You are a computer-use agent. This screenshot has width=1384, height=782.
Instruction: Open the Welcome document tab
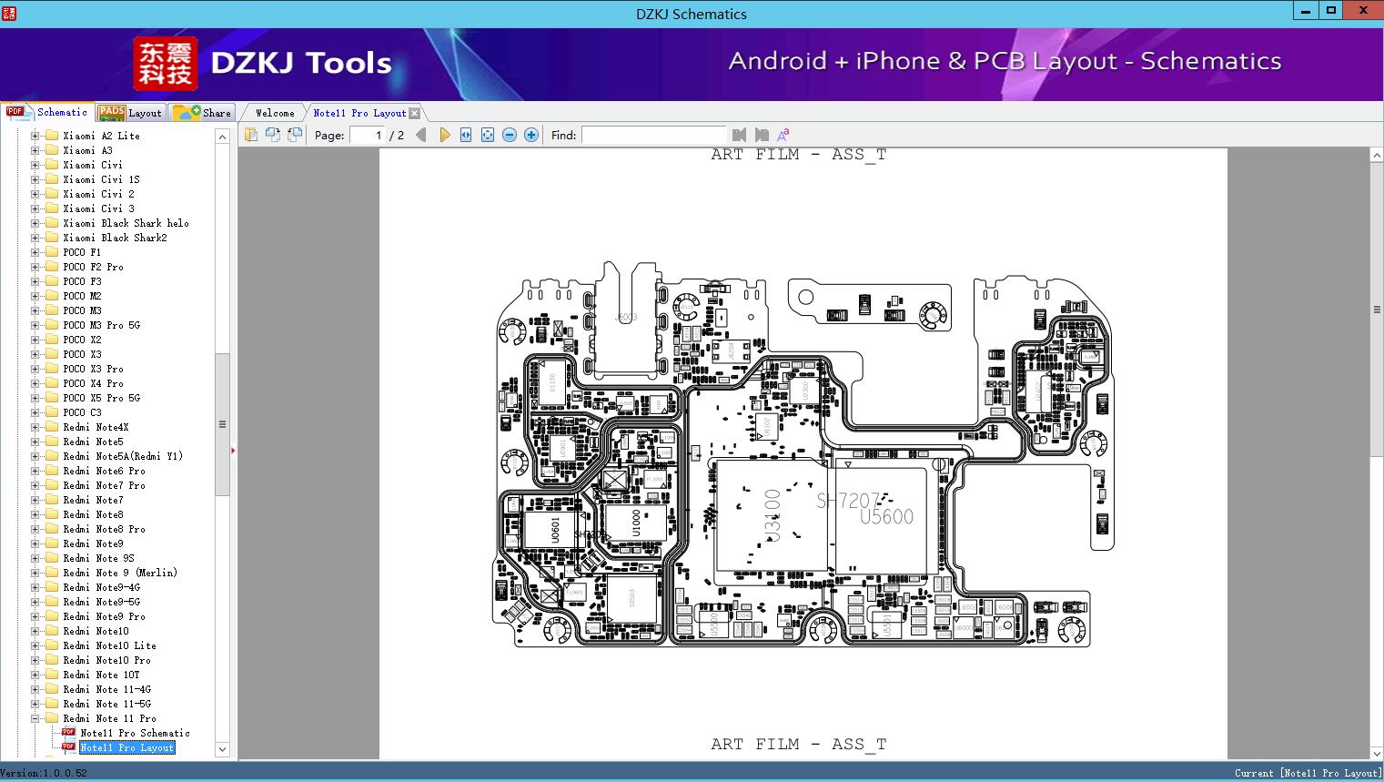[x=275, y=113]
